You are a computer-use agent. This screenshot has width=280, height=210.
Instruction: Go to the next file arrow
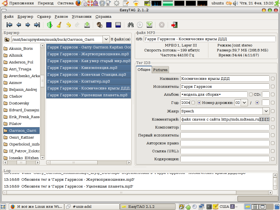(28, 25)
